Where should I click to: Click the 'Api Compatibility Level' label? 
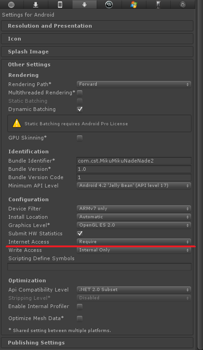pyautogui.click(x=38, y=290)
